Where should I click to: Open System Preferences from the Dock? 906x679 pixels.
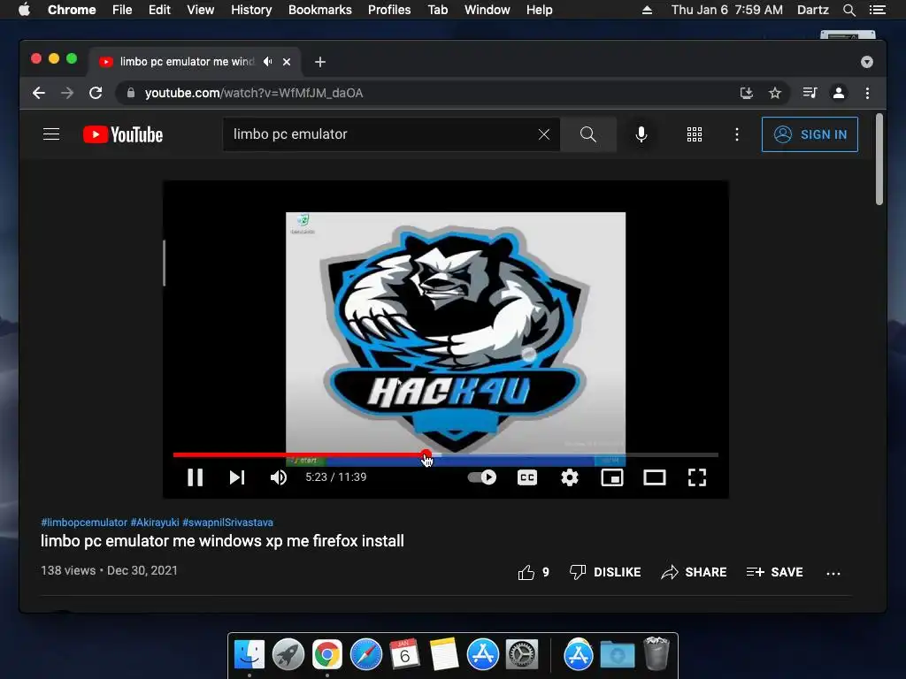coord(522,655)
